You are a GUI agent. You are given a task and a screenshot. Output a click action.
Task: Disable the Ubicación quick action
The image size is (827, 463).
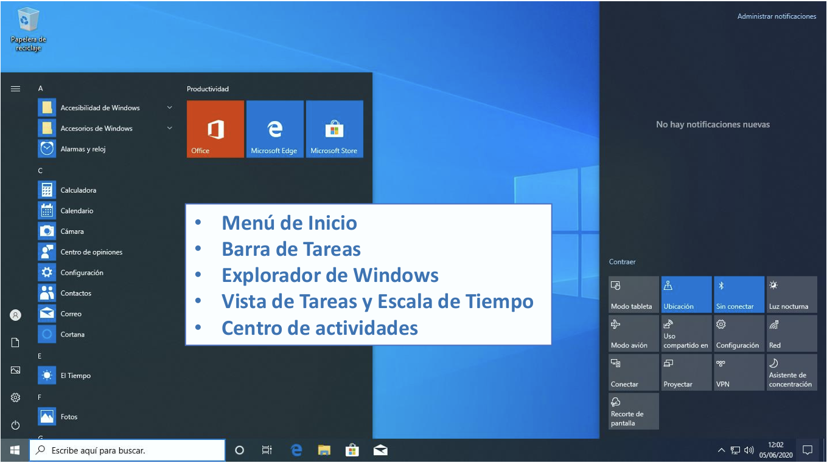click(686, 295)
